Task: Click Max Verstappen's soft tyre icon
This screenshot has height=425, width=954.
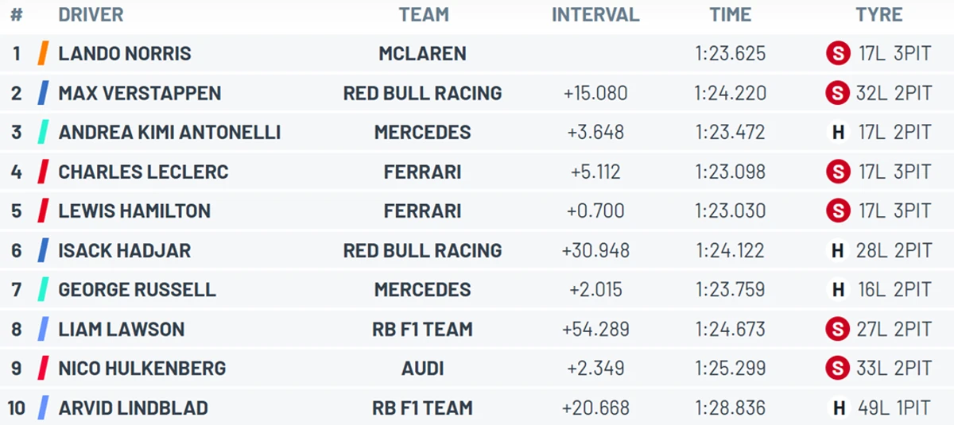Action: 838,93
